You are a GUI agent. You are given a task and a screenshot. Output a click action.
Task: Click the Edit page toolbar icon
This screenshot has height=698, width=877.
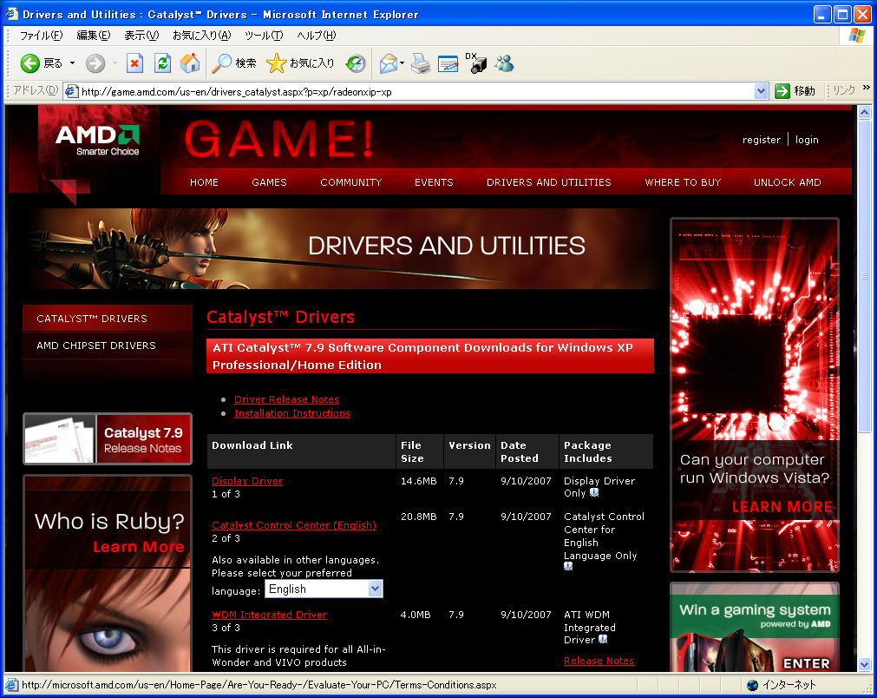(x=448, y=64)
